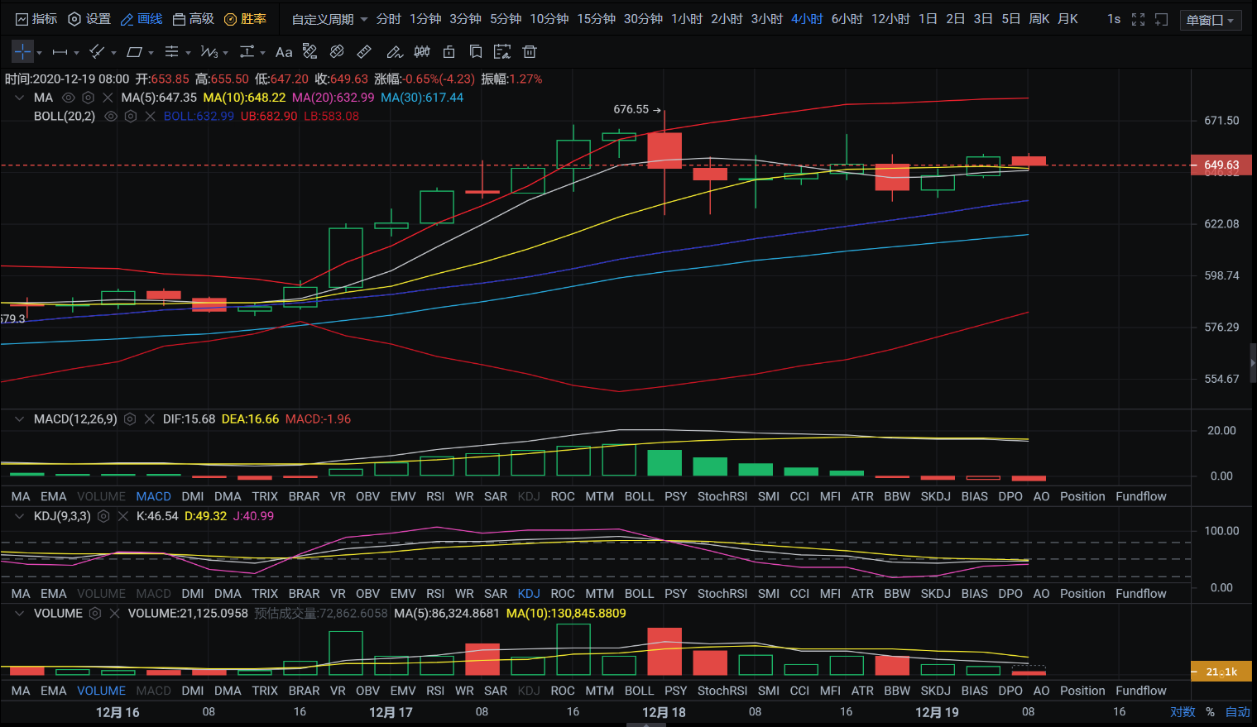Viewport: 1257px width, 727px height.
Task: Click the 649.63 current price label on axis
Action: click(x=1221, y=165)
